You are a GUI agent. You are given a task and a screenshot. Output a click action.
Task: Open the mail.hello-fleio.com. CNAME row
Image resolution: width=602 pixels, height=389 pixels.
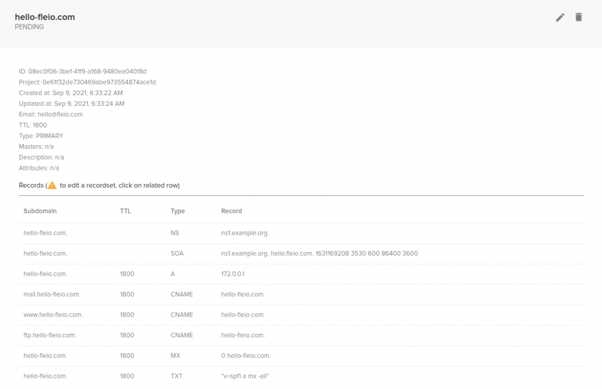coord(302,294)
